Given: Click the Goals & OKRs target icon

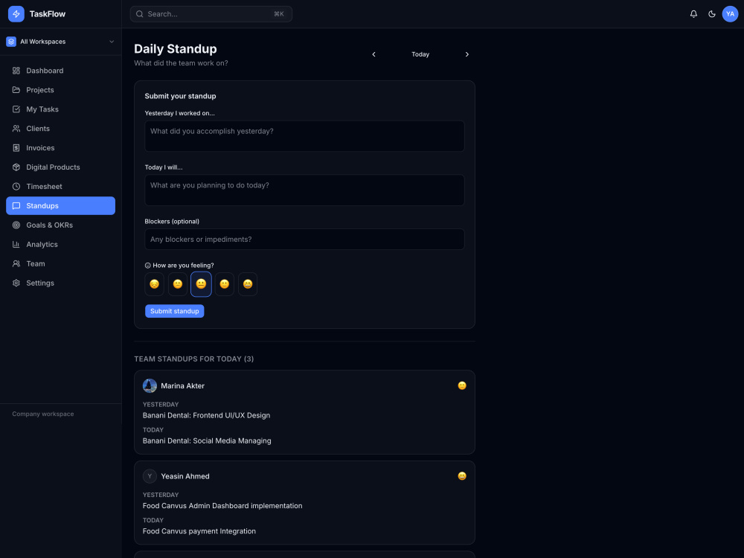Looking at the screenshot, I should pos(16,225).
